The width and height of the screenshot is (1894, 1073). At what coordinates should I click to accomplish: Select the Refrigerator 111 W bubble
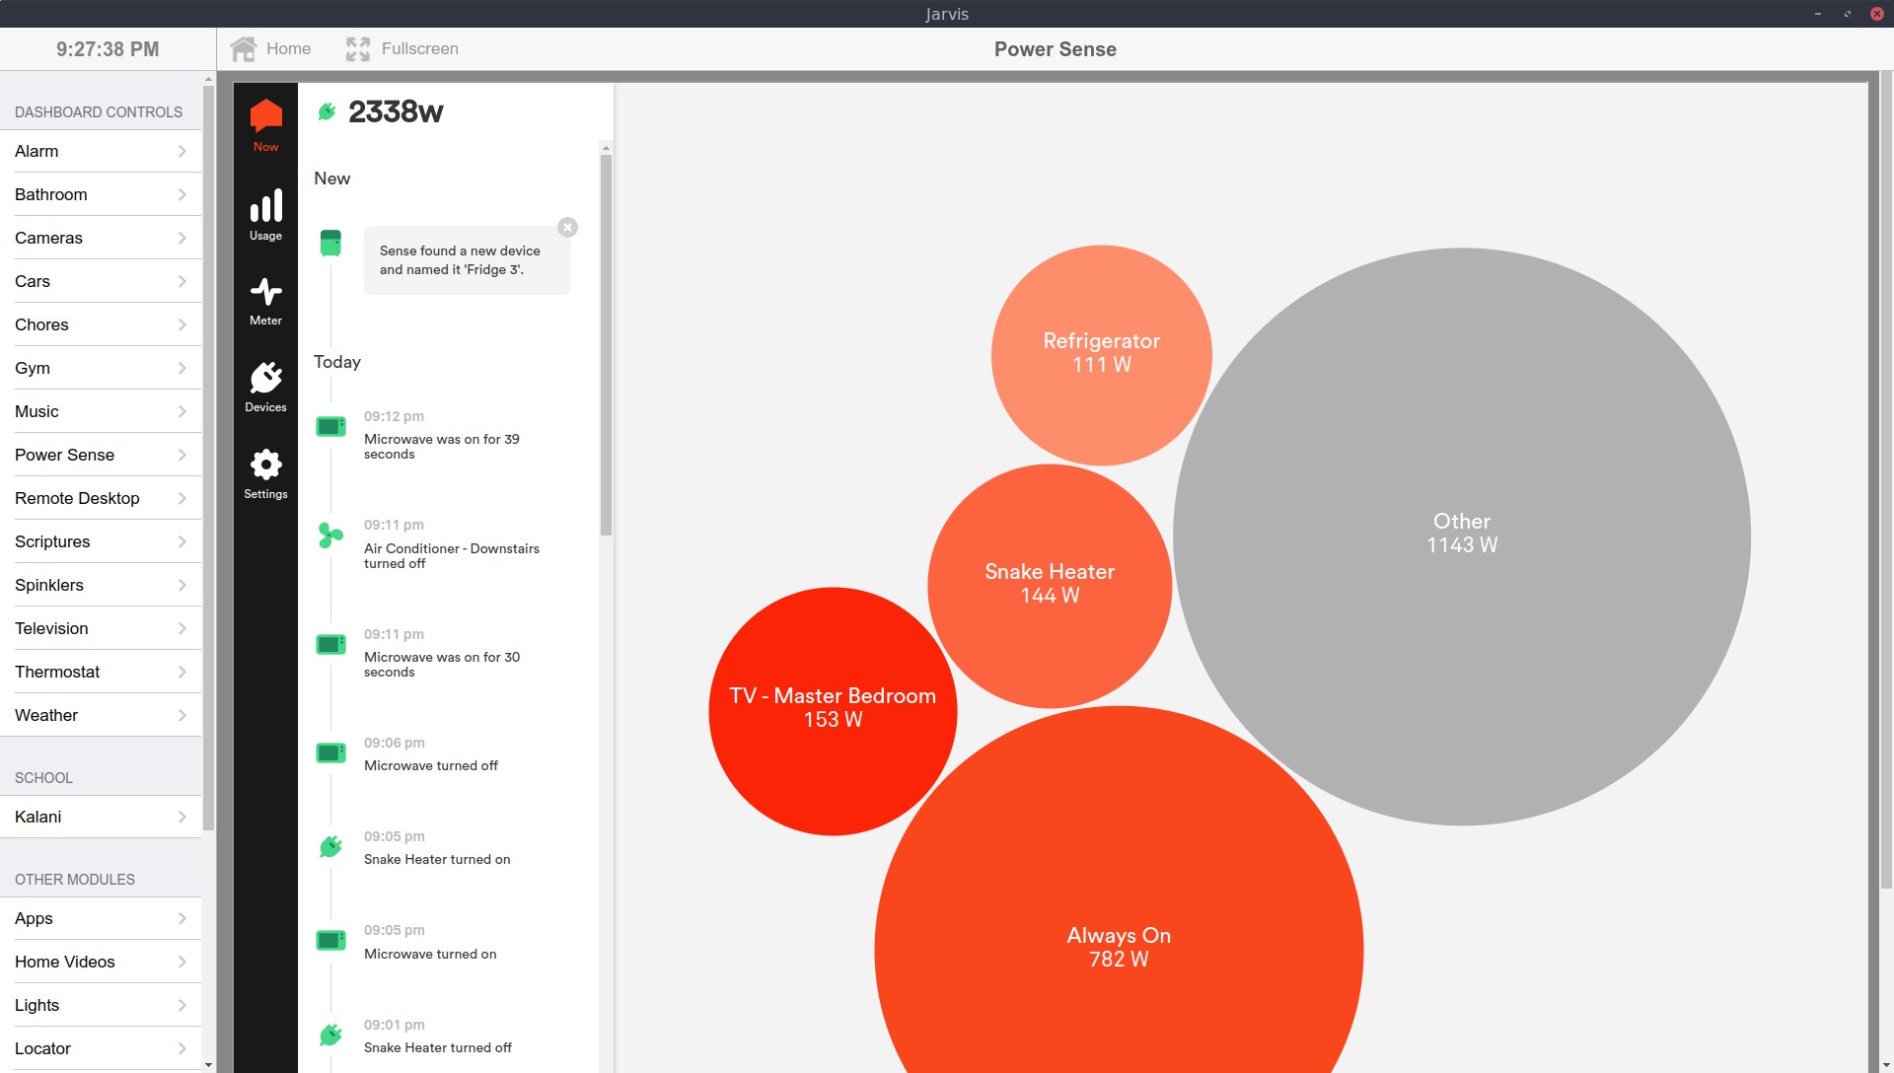click(1101, 353)
